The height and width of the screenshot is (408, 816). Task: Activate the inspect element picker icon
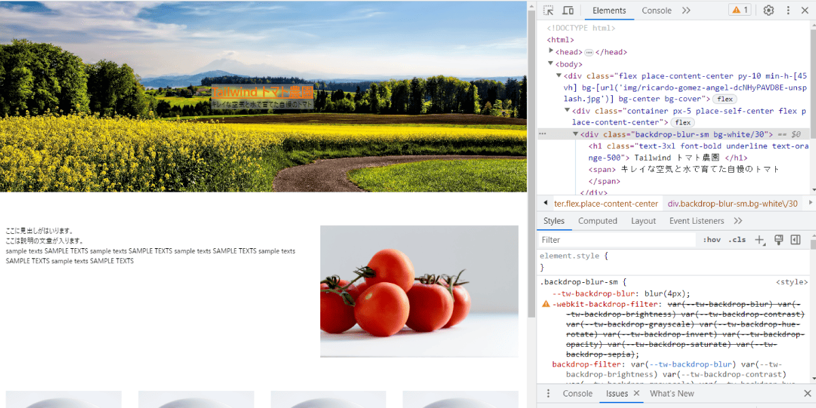click(x=549, y=10)
